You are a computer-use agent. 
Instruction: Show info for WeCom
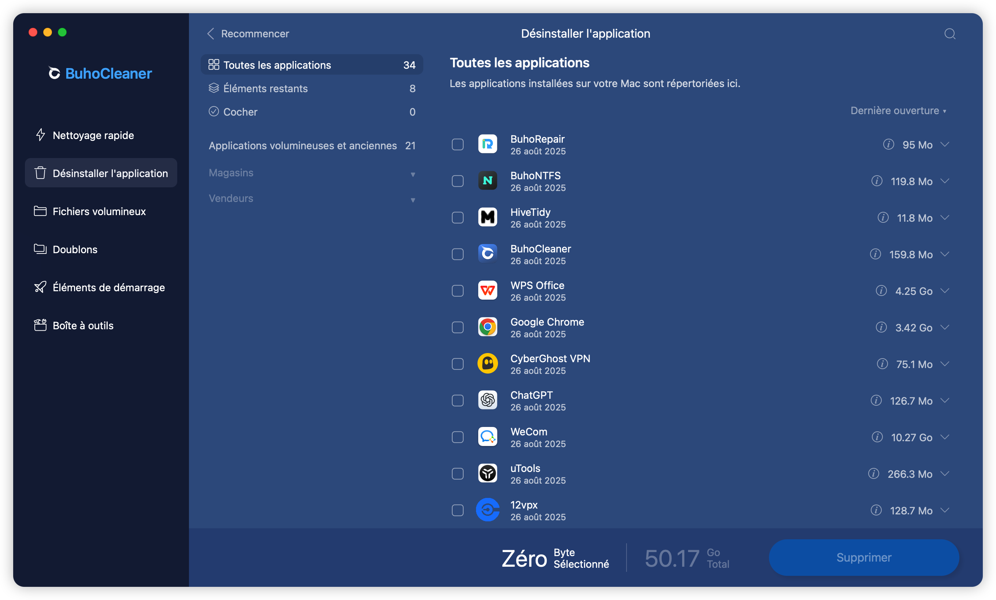click(877, 437)
